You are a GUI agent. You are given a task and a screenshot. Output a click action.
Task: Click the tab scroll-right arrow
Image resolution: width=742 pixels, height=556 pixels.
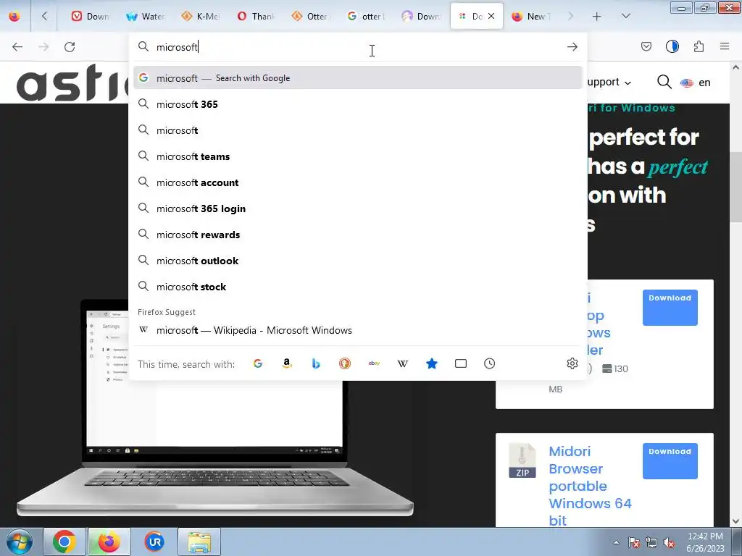click(x=571, y=16)
